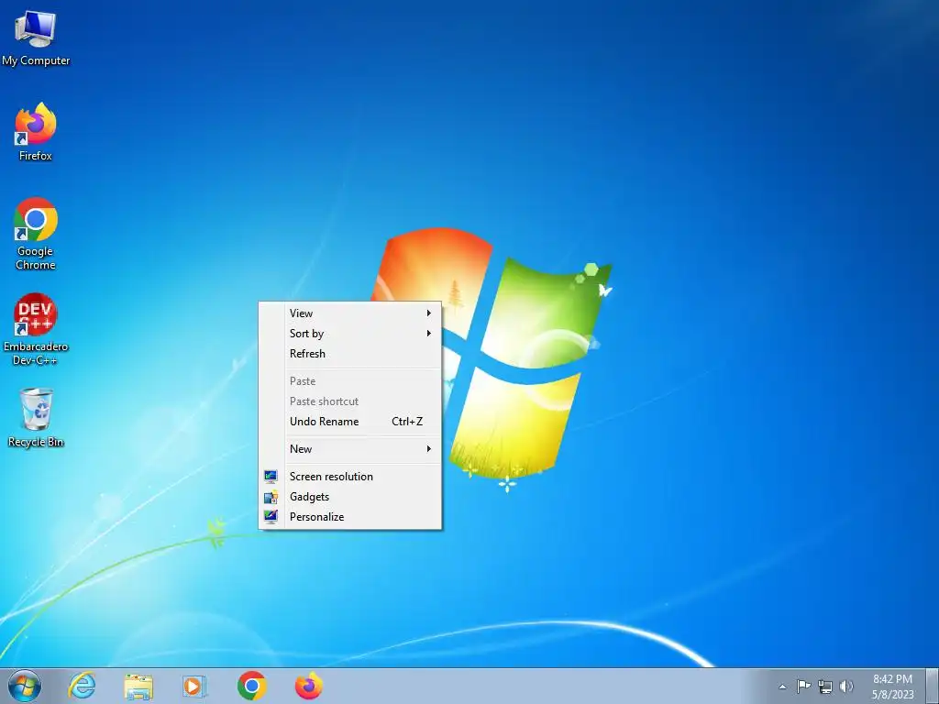939x704 pixels.
Task: Launch Google Chrome from the taskbar
Action: (251, 686)
